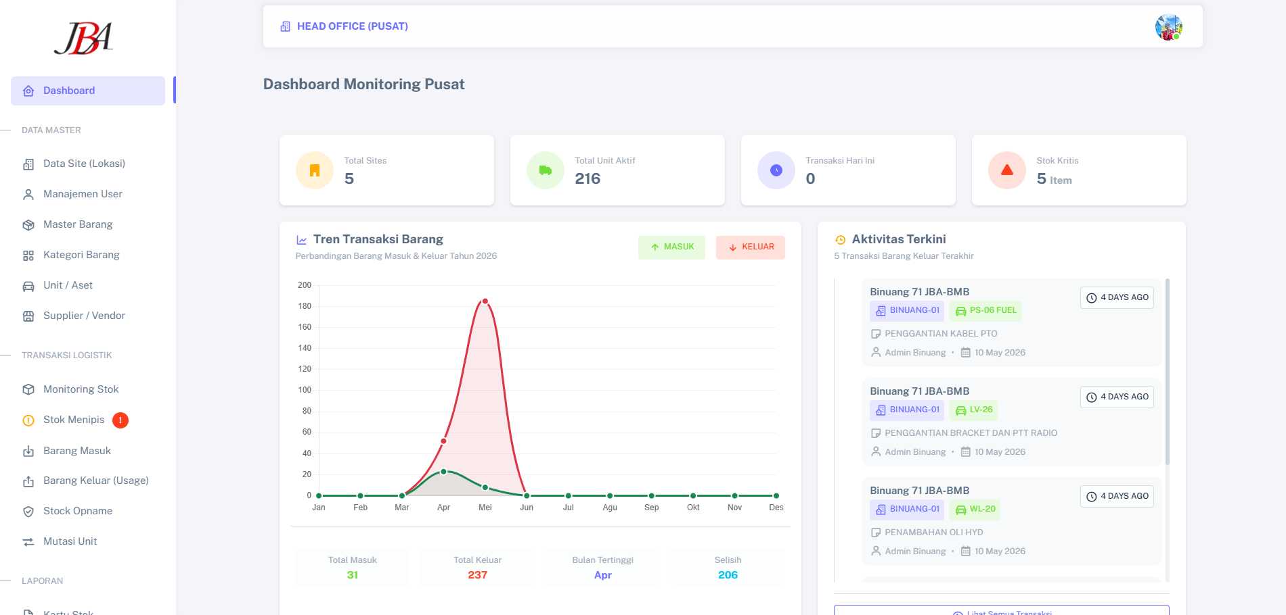Click the Stok Kritis 5 Item value
This screenshot has width=1286, height=615.
click(1054, 179)
